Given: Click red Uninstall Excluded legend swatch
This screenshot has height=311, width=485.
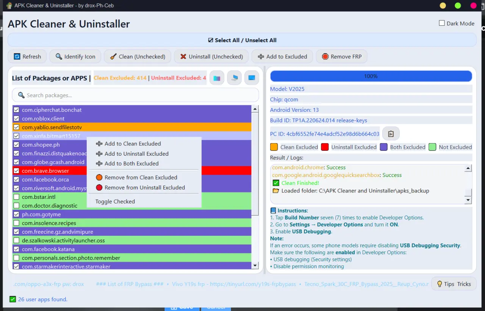Looking at the screenshot, I should click(325, 147).
